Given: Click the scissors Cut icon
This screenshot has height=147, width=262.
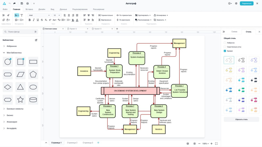Looking at the screenshot, I should (x=4, y=15).
